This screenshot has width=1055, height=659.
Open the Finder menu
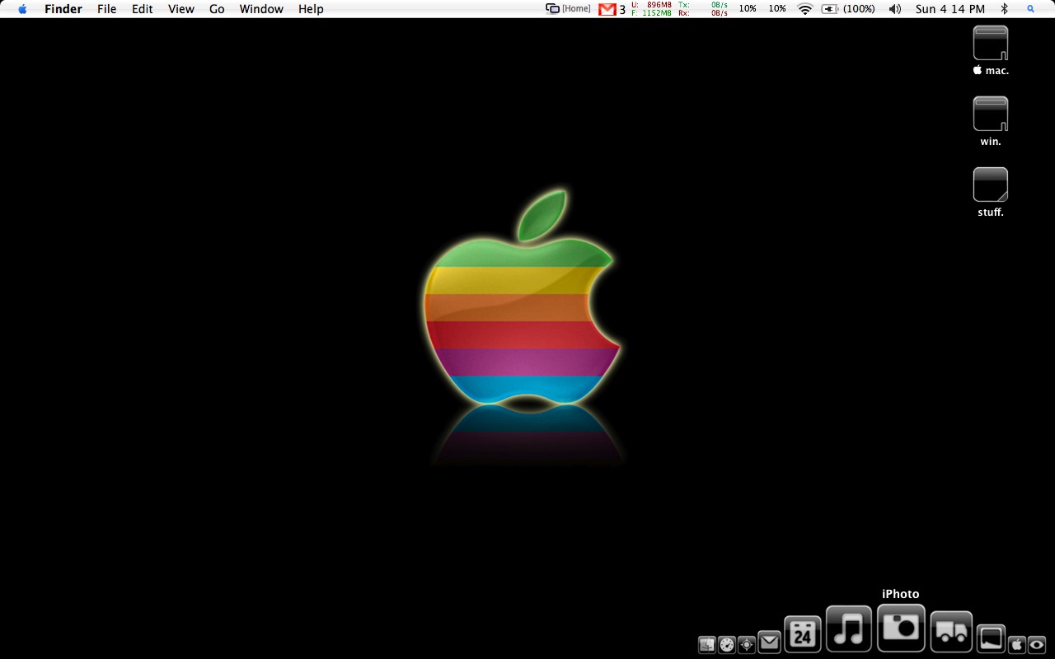pos(63,9)
